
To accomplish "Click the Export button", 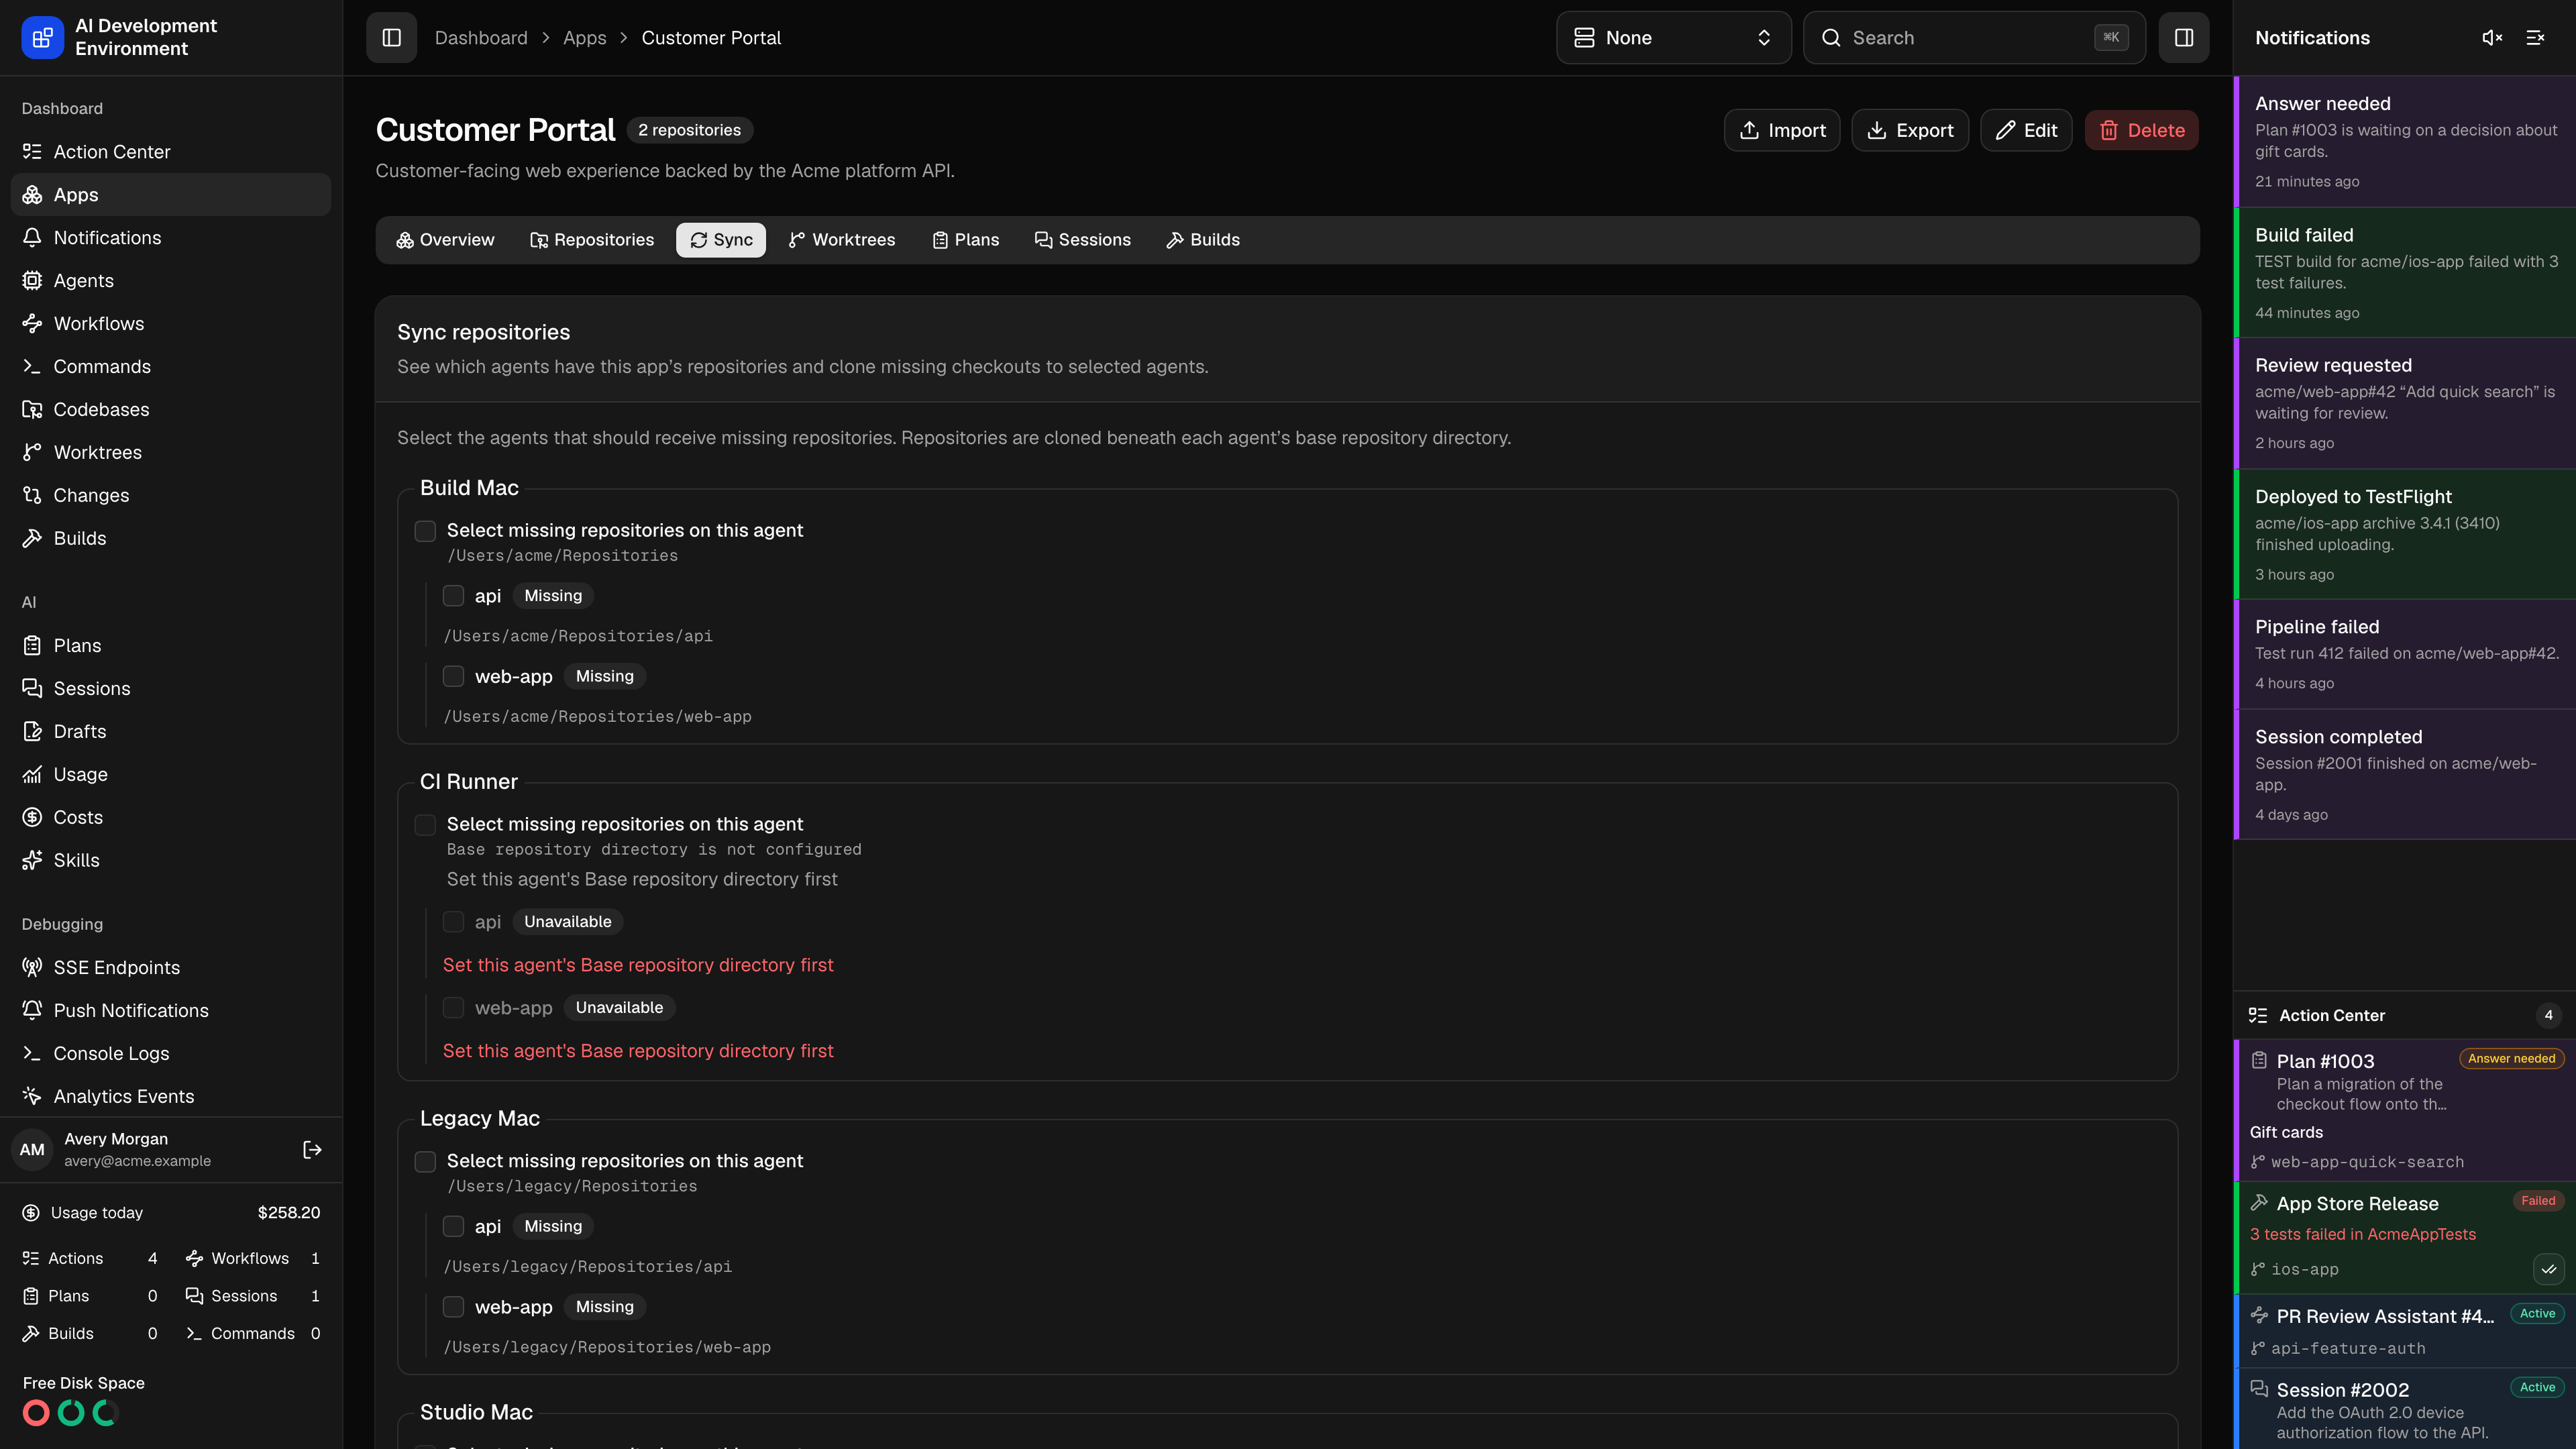I will coord(1910,131).
